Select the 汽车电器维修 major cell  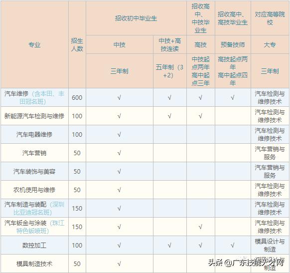[x=34, y=134]
